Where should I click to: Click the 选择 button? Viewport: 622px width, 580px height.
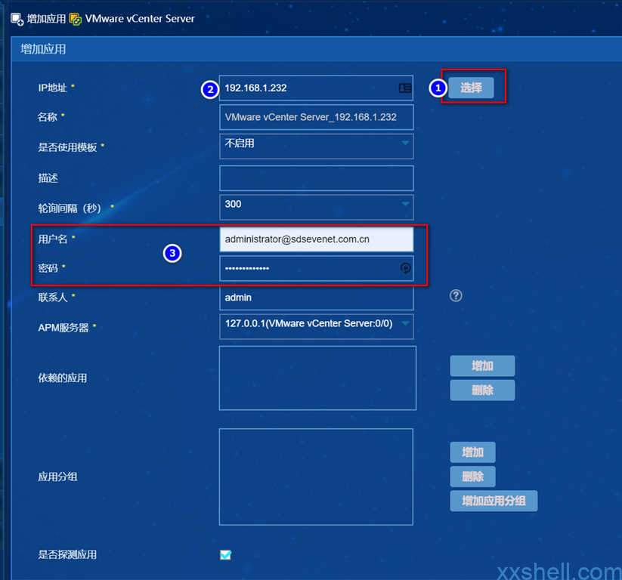(472, 88)
